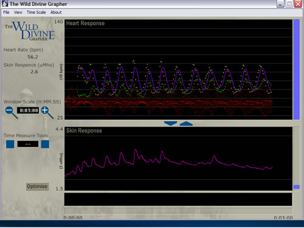
Task: Open the Time Scale menu
Action: coord(36,12)
